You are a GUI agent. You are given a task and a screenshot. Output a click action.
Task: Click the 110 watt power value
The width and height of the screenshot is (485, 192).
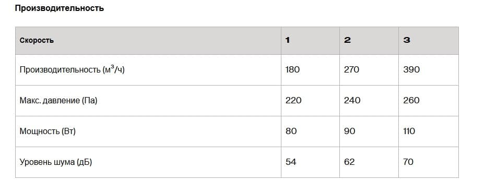(409, 131)
